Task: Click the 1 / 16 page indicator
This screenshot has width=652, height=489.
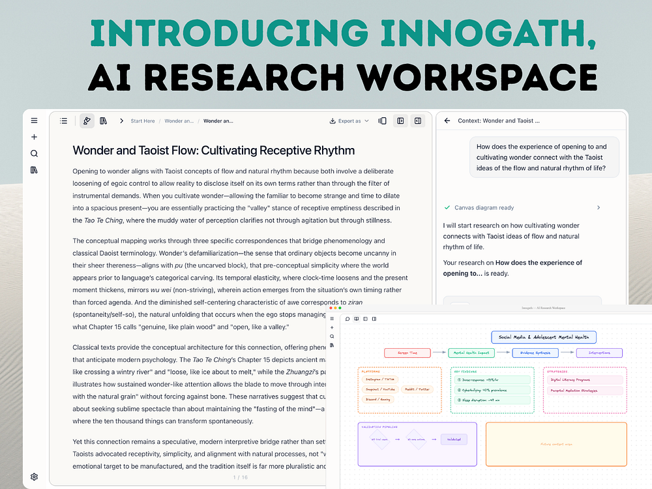Action: point(241,477)
